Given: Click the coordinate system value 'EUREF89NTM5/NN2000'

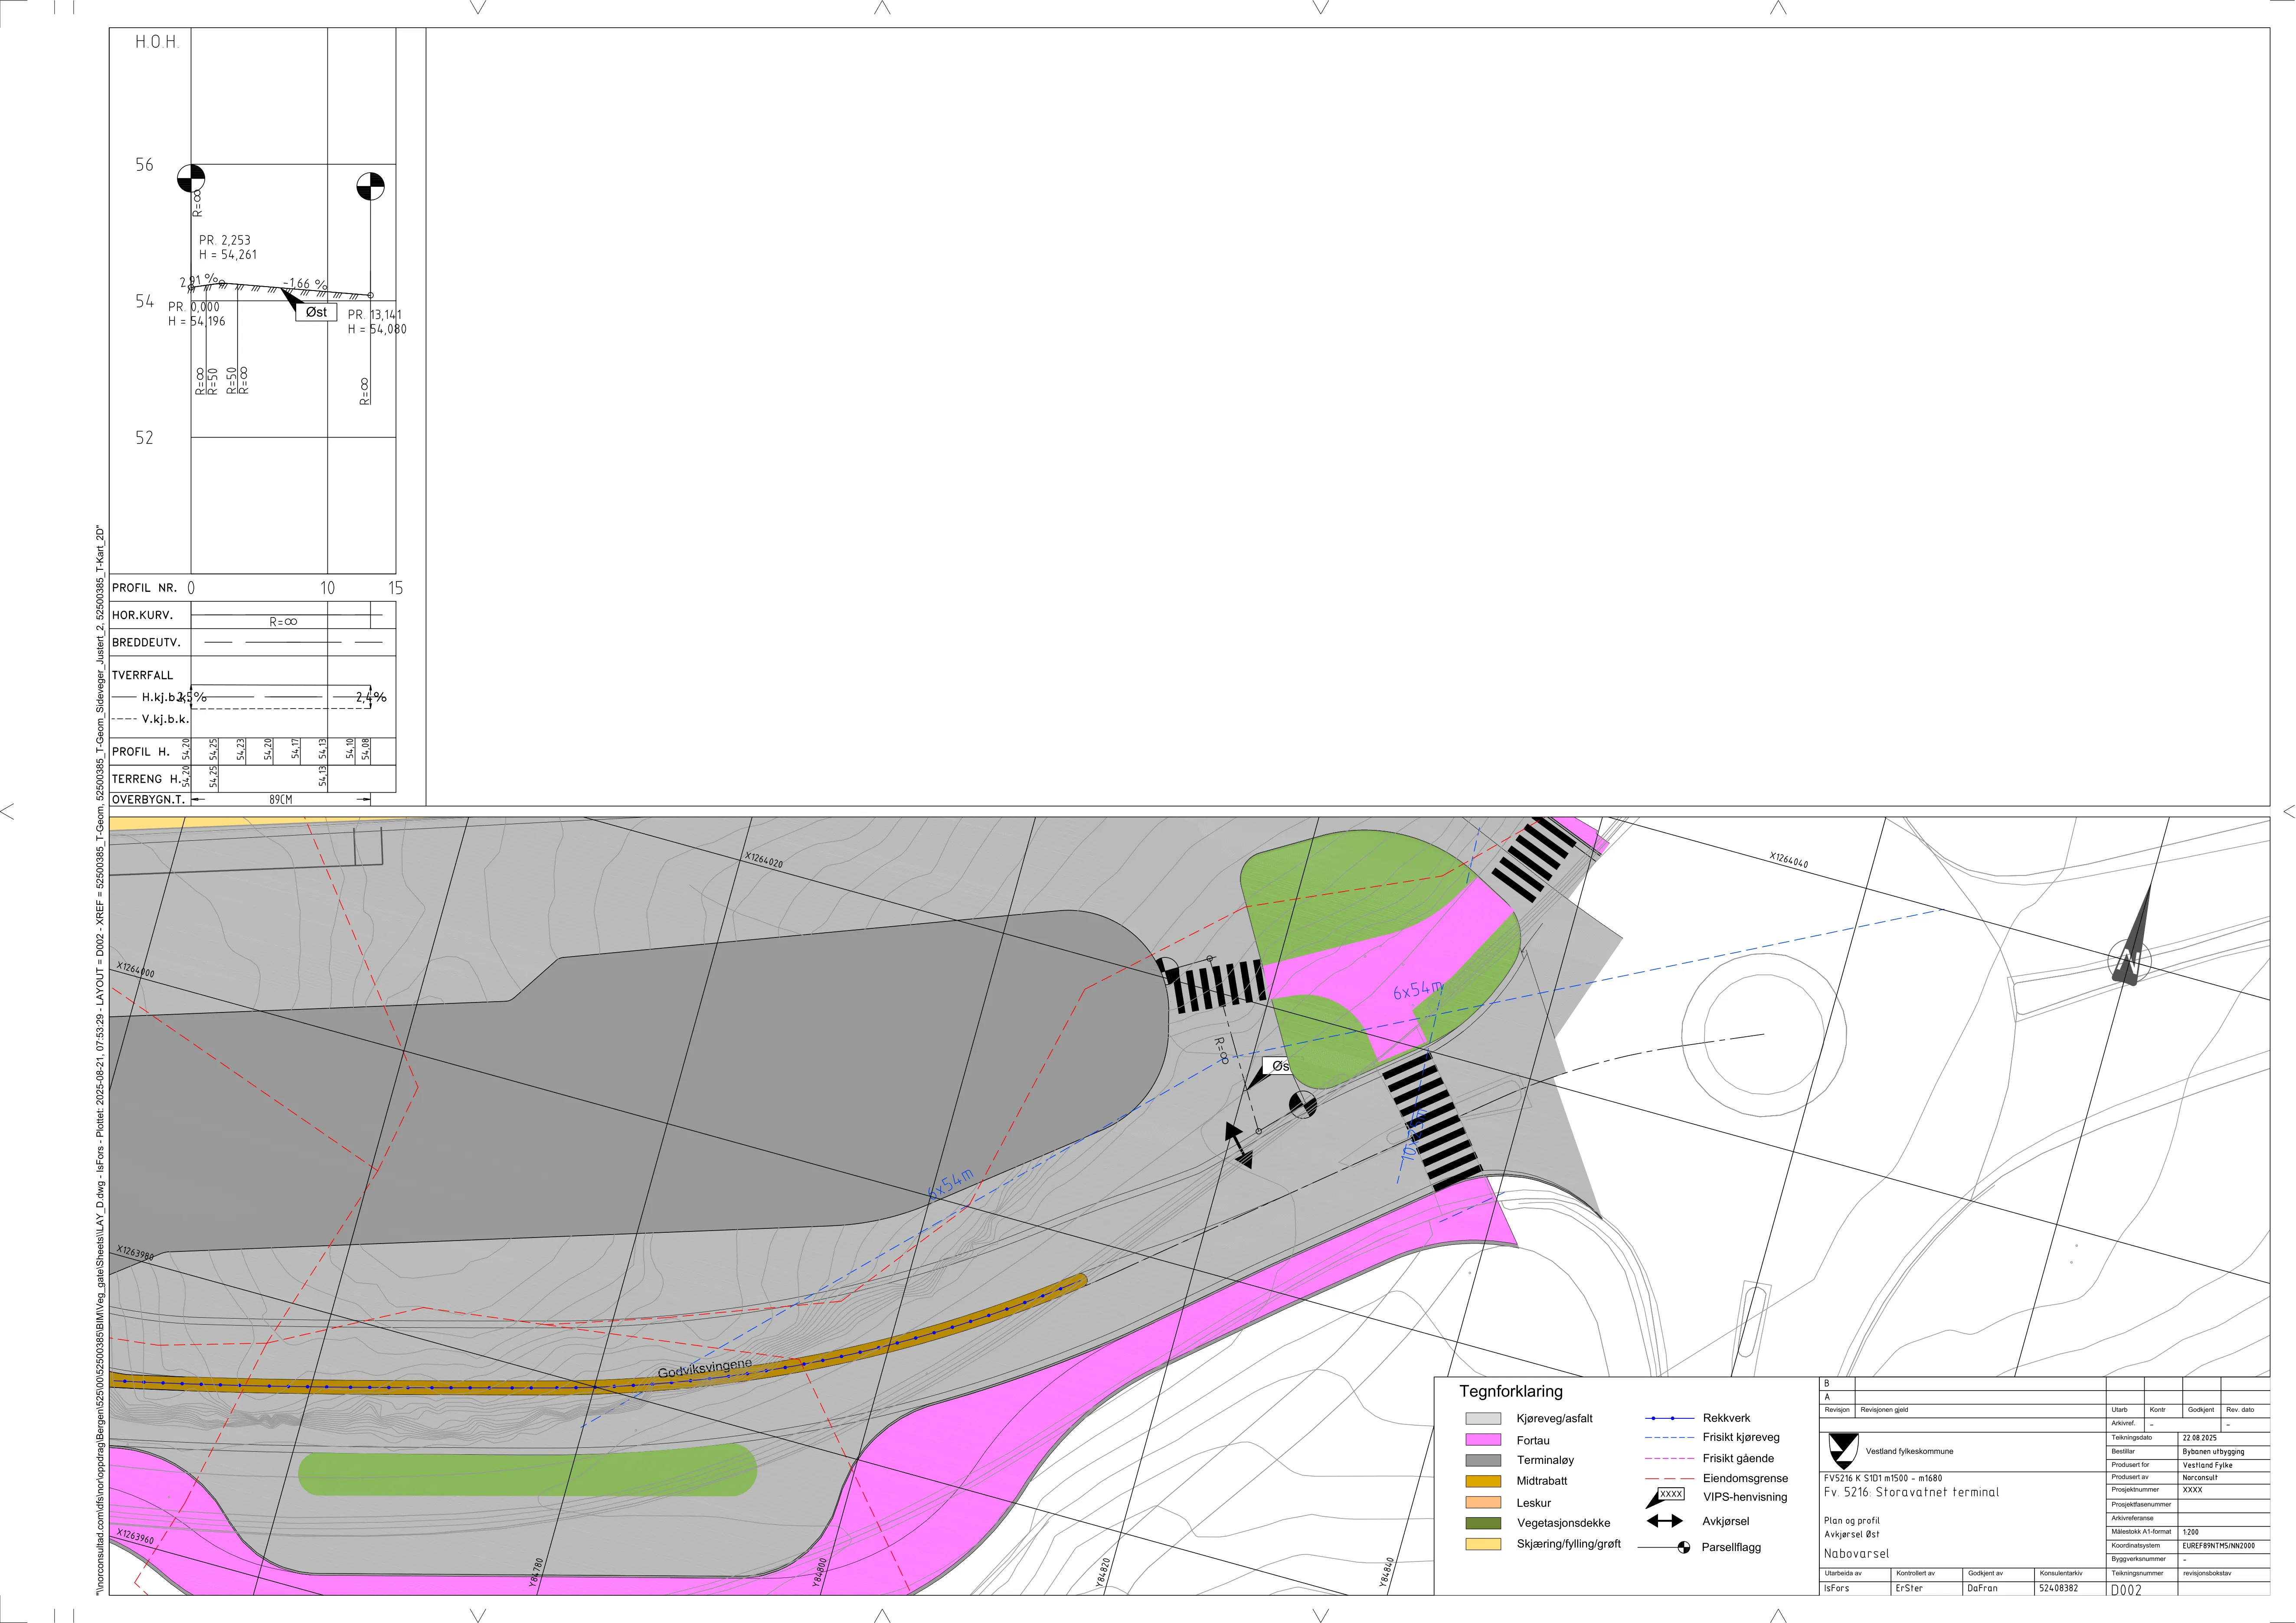Looking at the screenshot, I should tap(2218, 1546).
